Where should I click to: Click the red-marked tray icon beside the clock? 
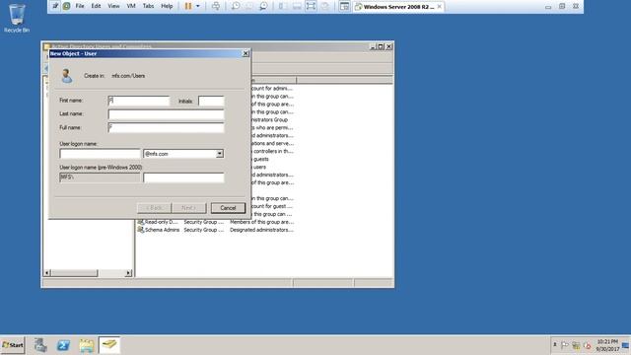(x=588, y=345)
